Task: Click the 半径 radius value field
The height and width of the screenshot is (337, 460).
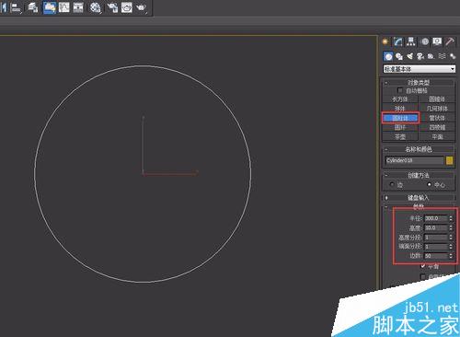Action: pos(436,218)
